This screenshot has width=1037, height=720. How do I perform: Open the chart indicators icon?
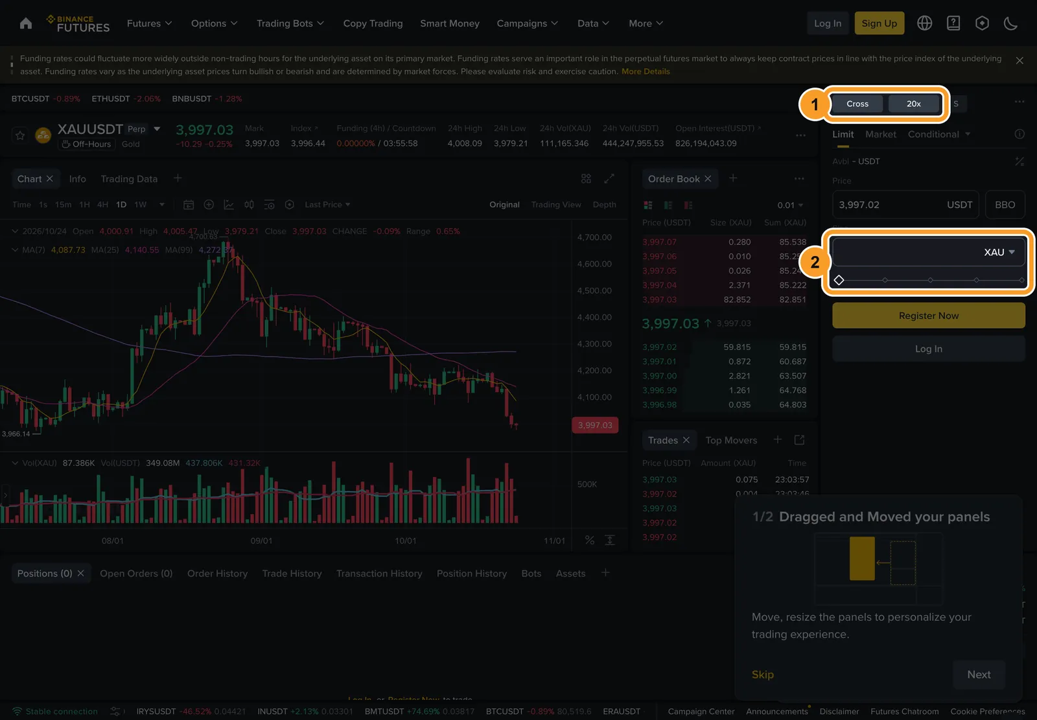click(229, 205)
